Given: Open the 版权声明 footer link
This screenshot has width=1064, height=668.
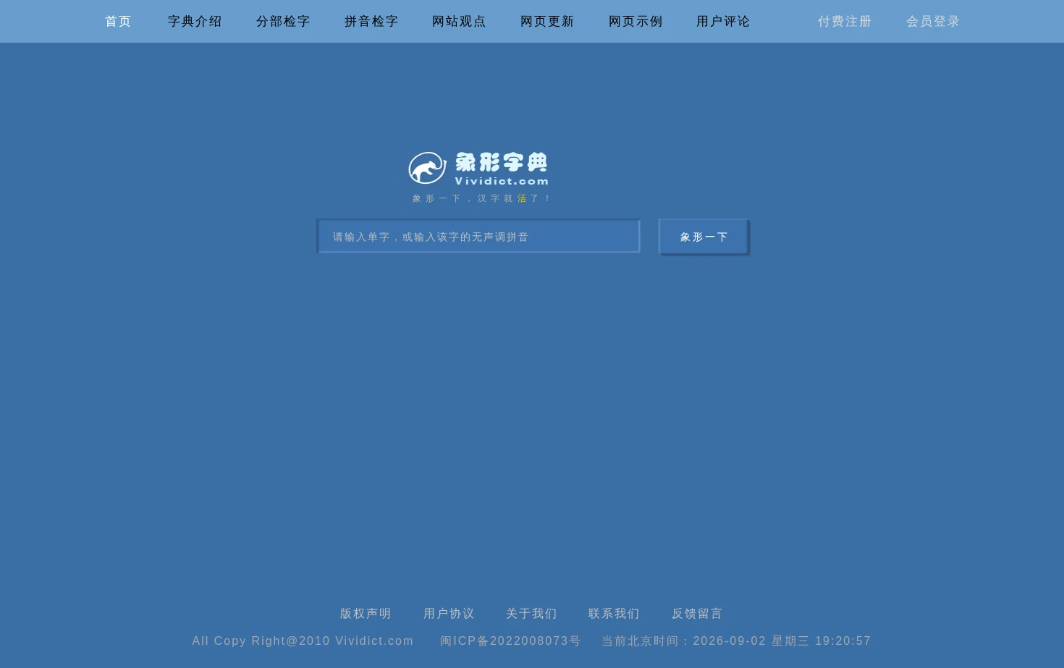Looking at the screenshot, I should pyautogui.click(x=366, y=614).
